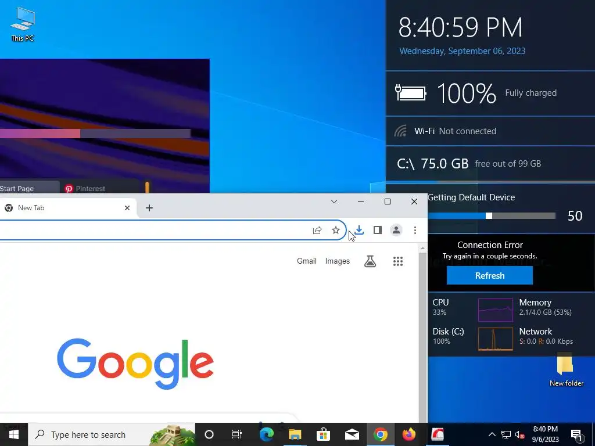595x446 pixels.
Task: Expand Chrome tab search chevron
Action: [x=334, y=202]
